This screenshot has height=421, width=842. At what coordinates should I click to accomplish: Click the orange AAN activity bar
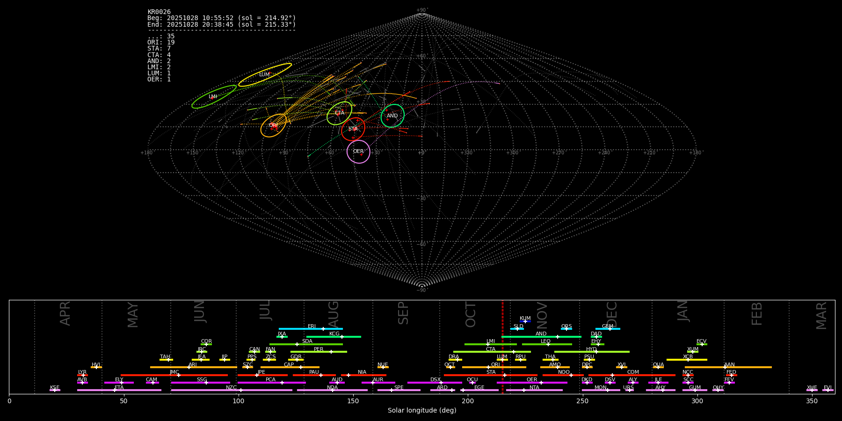728,367
